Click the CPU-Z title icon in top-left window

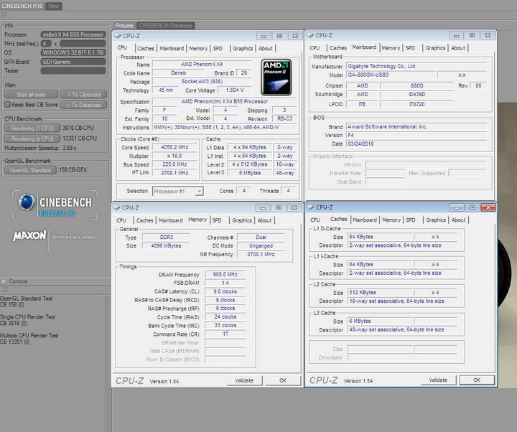point(117,36)
